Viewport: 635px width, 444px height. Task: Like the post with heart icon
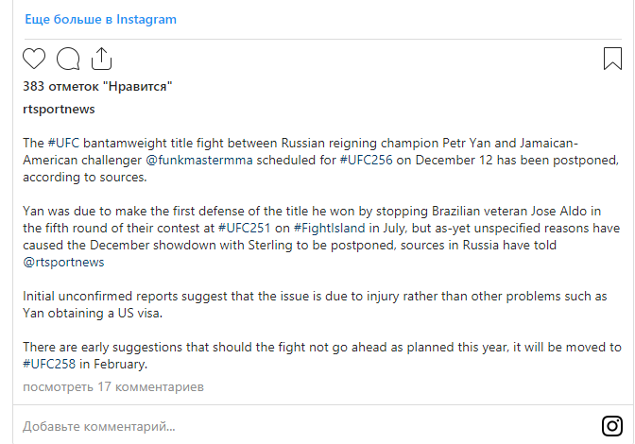point(34,60)
